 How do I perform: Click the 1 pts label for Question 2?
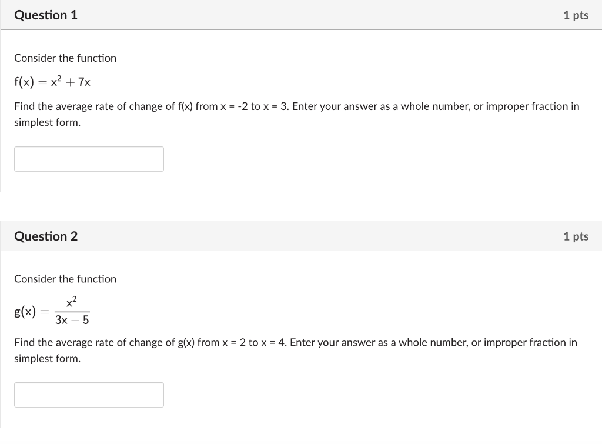(576, 236)
